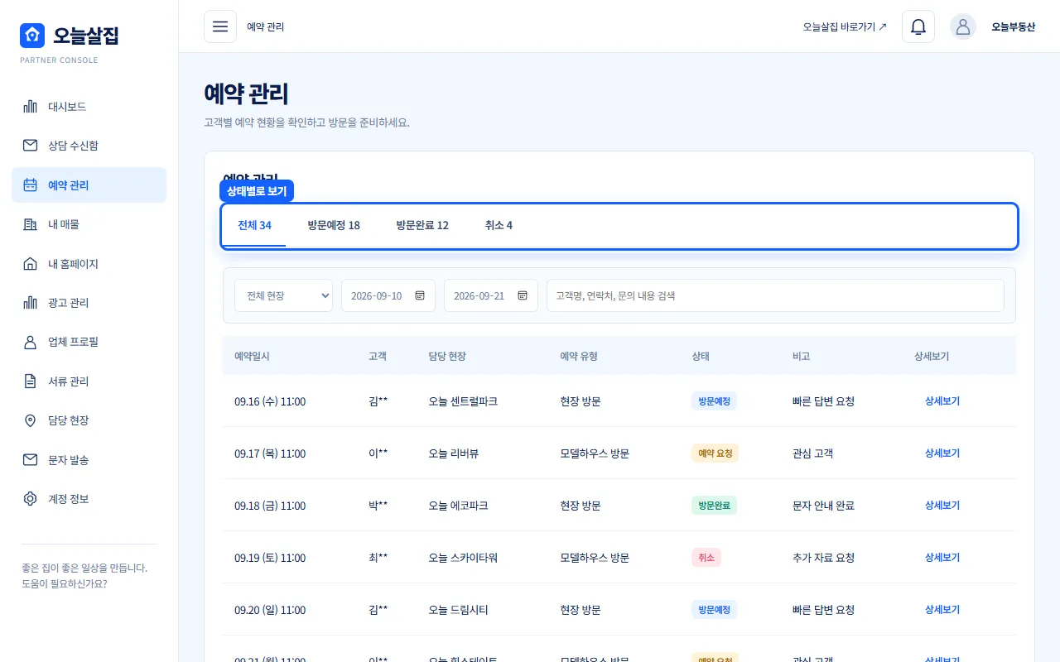
Task: Click the home icon next to 내 홈페이지
Action: [x=31, y=264]
